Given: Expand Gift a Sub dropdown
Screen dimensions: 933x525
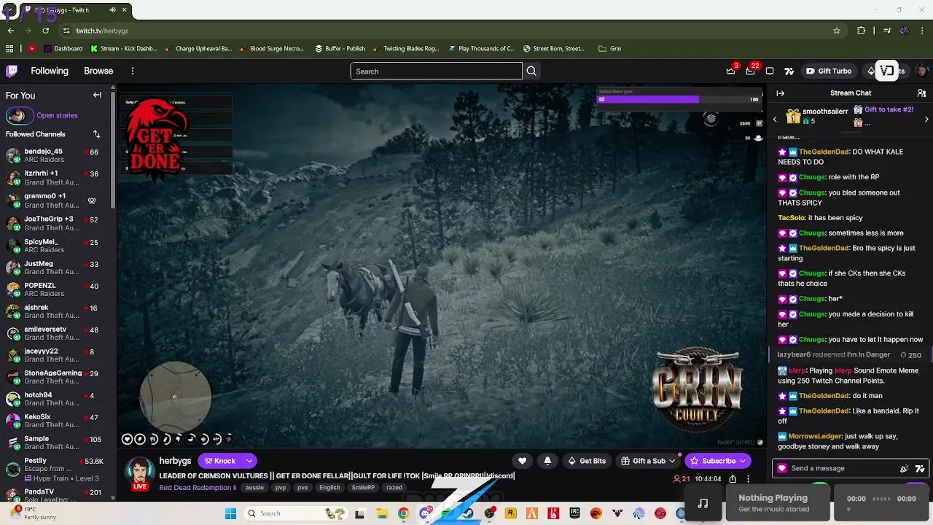Looking at the screenshot, I should (672, 461).
